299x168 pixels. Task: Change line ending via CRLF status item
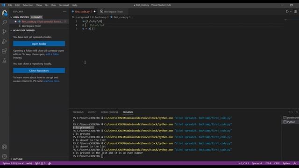pos(277,163)
